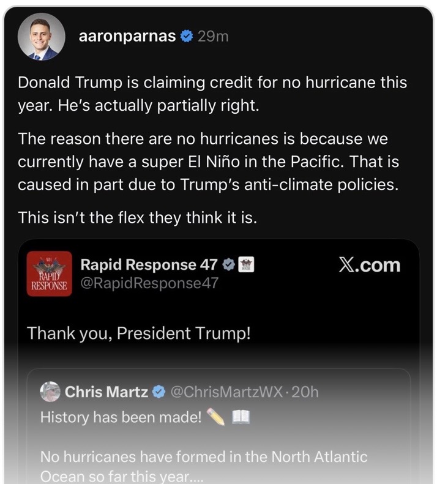This screenshot has height=484, width=437.
Task: Click the pencil emoji in Martz post
Action: [216, 417]
